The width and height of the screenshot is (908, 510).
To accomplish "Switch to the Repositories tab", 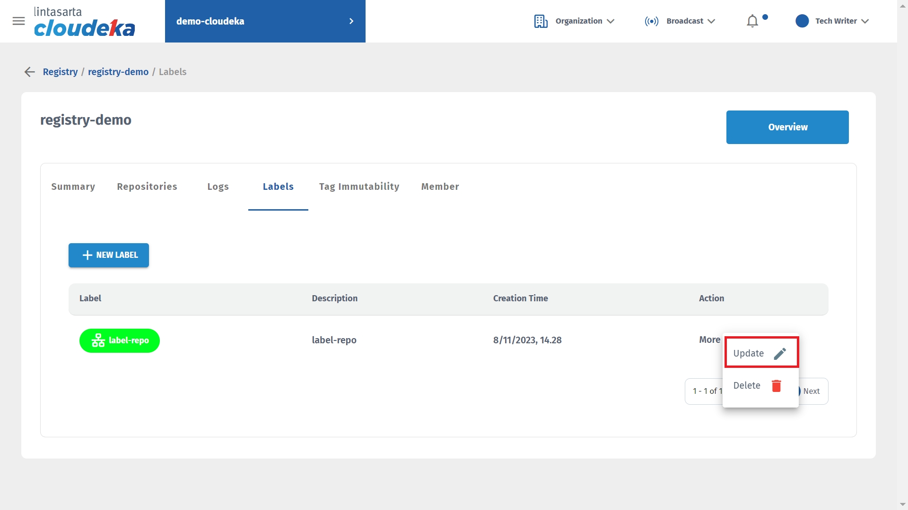I will point(147,187).
